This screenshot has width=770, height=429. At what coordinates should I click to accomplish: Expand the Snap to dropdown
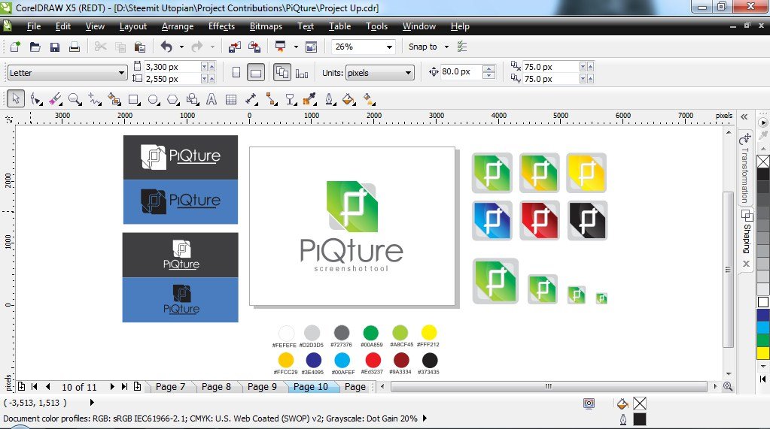446,47
